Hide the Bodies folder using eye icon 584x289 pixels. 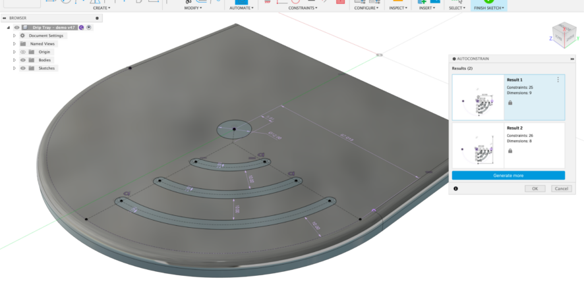(x=22, y=60)
